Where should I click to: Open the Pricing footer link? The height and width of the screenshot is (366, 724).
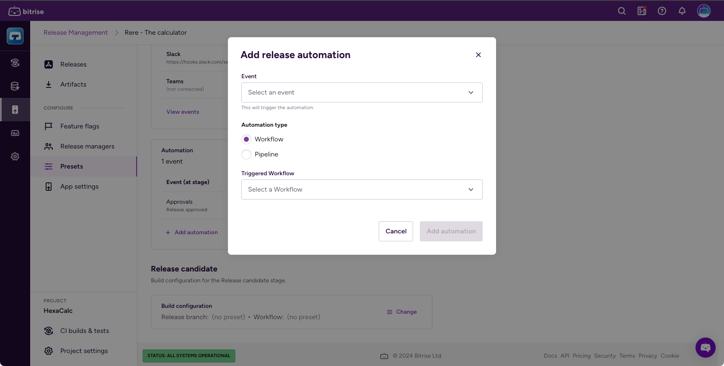[582, 356]
